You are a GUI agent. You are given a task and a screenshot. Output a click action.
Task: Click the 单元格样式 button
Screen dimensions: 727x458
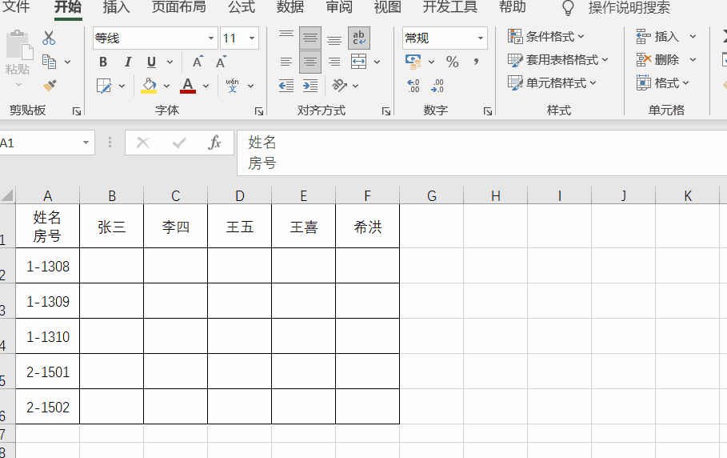pyautogui.click(x=552, y=83)
